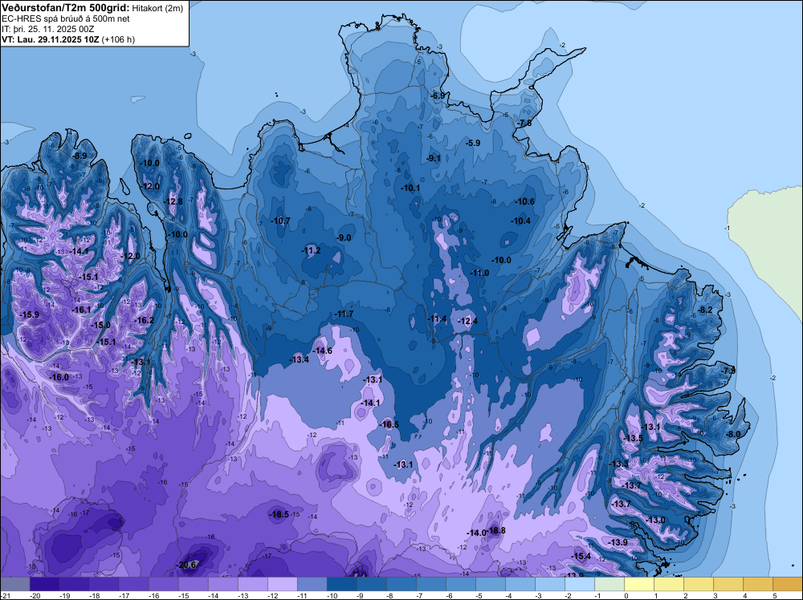Click the "-10" label under the color scale
This screenshot has height=600, width=803.
[x=332, y=595]
